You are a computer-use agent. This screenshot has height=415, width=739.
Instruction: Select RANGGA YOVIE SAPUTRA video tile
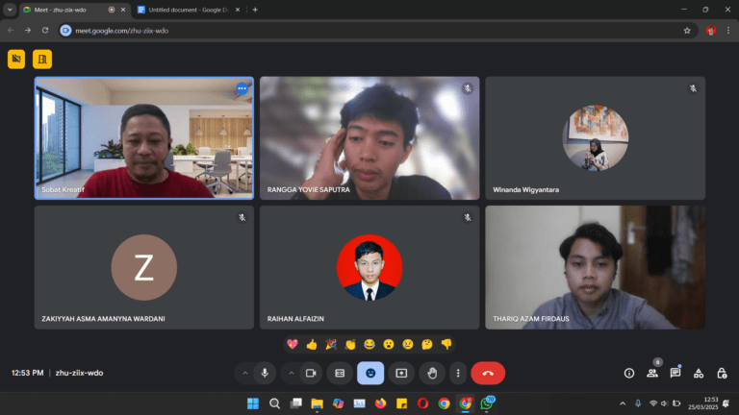point(369,138)
